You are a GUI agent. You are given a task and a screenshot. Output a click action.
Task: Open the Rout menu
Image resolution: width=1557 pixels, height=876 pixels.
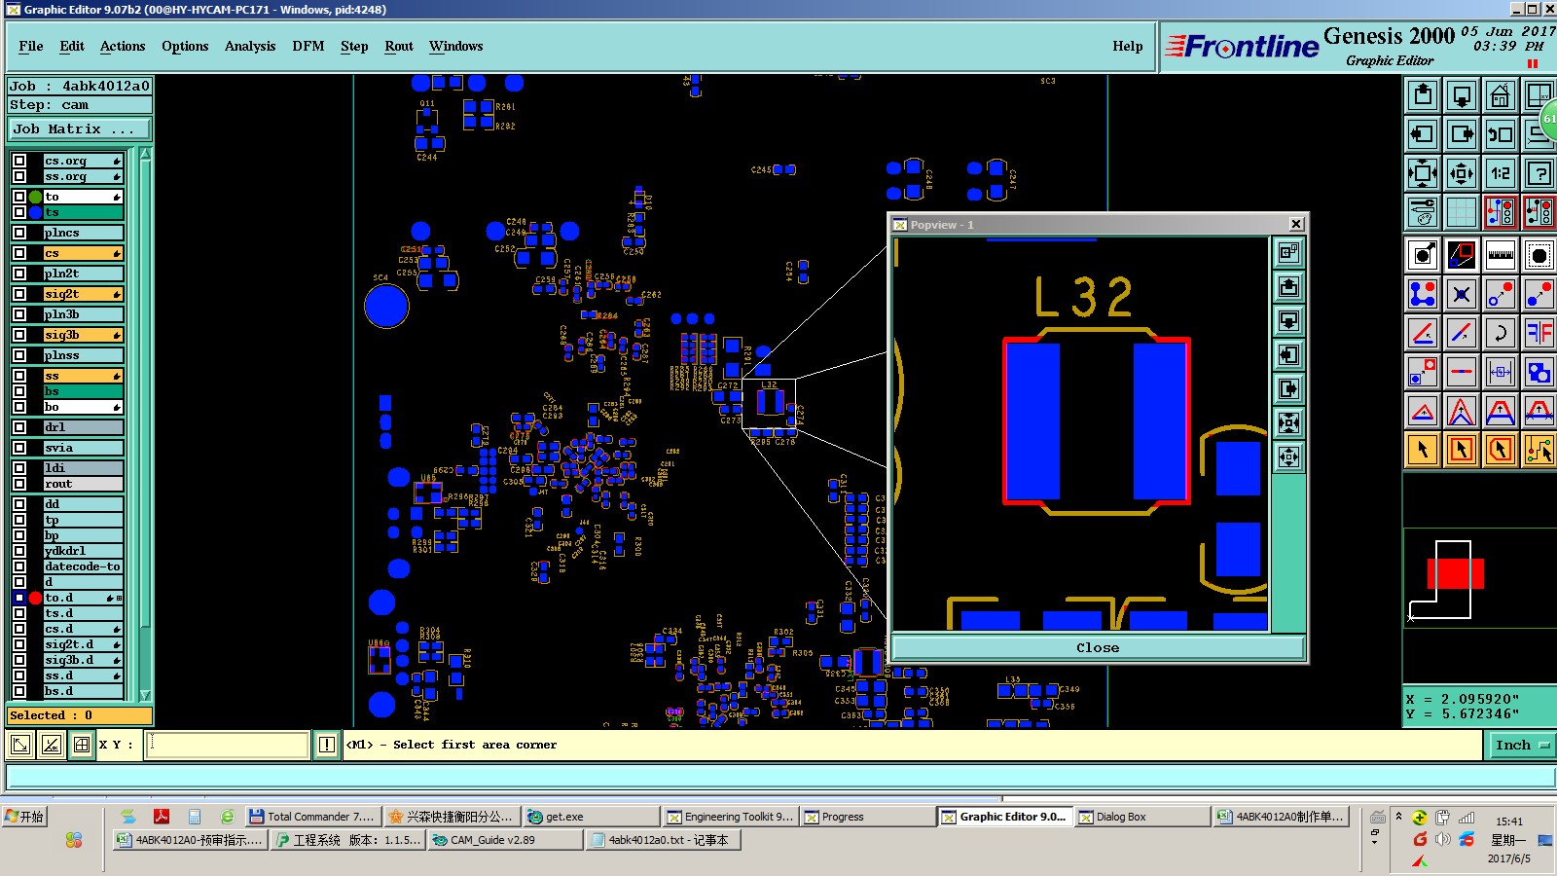(x=399, y=46)
